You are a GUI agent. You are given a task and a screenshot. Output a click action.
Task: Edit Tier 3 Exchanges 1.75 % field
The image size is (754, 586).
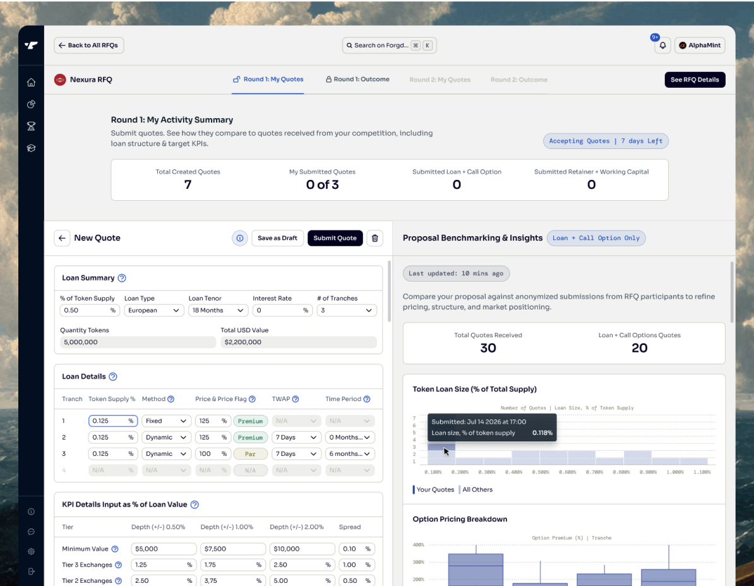click(233, 565)
